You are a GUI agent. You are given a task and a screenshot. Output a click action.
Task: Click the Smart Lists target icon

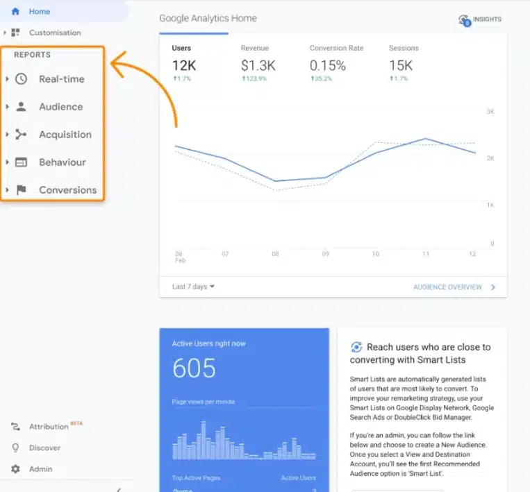356,347
